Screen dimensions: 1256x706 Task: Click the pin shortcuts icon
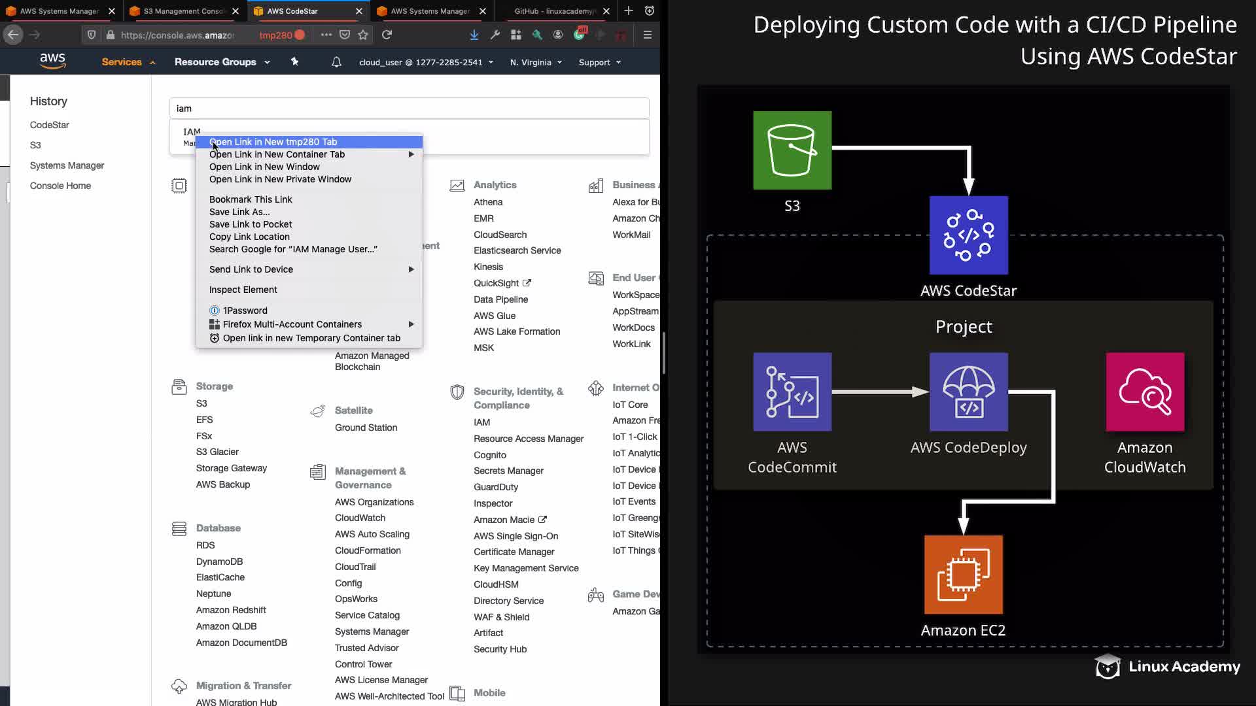coord(294,61)
